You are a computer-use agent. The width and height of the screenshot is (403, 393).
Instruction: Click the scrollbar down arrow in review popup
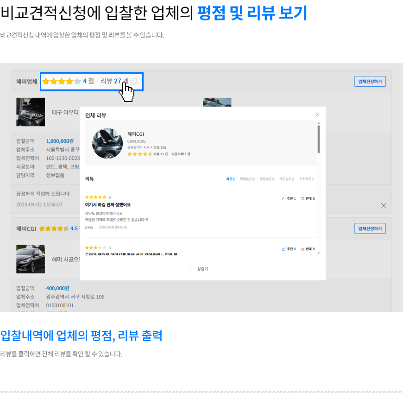pyautogui.click(x=319, y=253)
